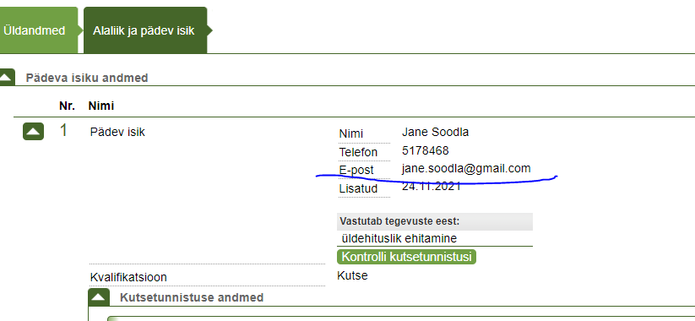Click the phone number 5178468
Image resolution: width=695 pixels, height=321 pixels.
[426, 150]
